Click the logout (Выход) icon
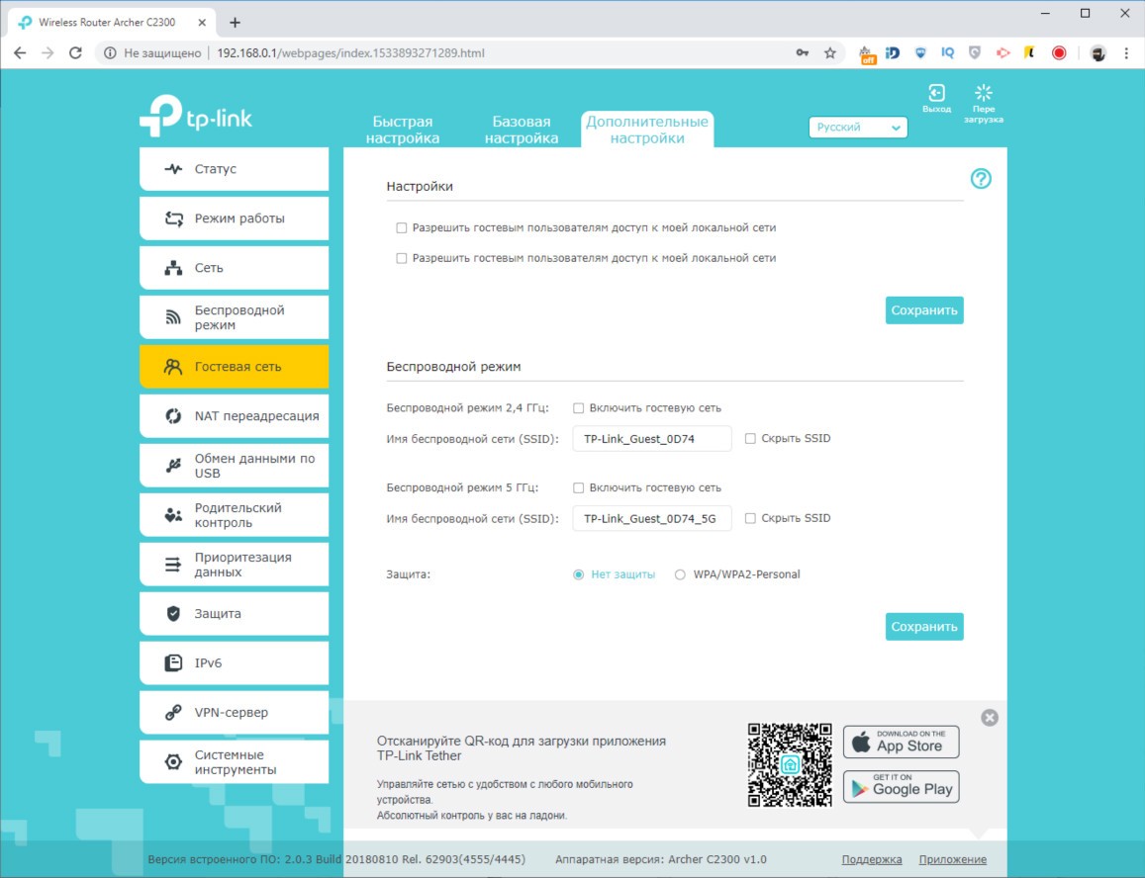This screenshot has height=878, width=1145. point(936,97)
